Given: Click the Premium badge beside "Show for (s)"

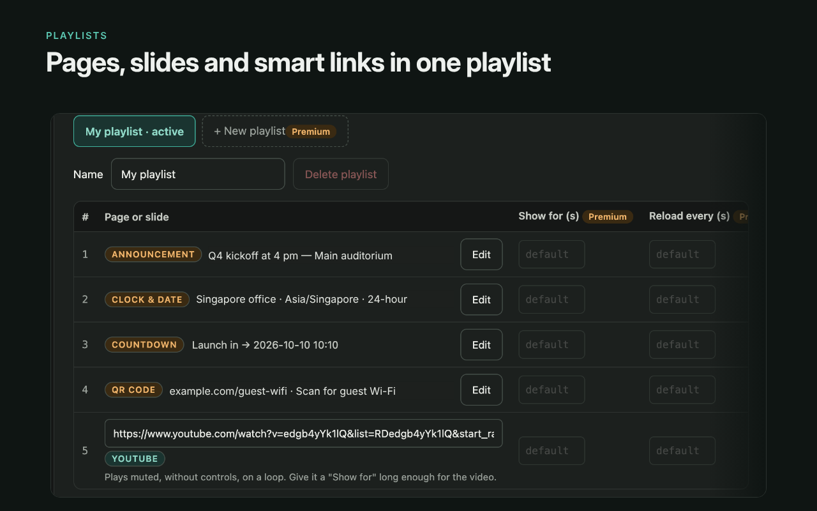Looking at the screenshot, I should click(x=608, y=217).
